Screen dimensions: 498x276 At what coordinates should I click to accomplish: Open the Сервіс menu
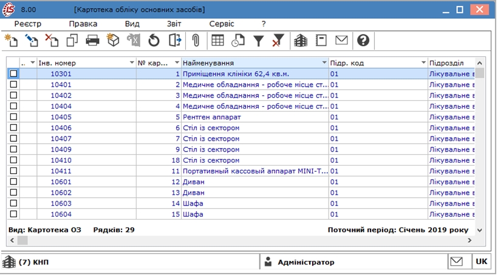tap(222, 24)
